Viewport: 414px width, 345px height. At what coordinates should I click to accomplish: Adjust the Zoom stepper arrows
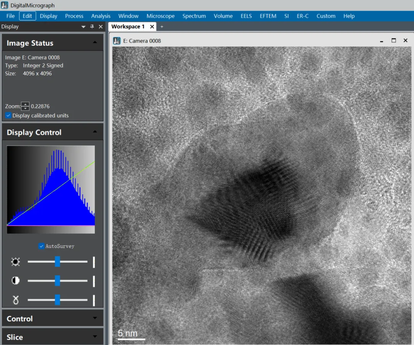[x=25, y=106]
